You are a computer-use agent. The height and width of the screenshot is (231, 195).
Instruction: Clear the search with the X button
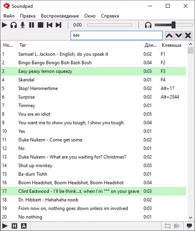point(188,35)
